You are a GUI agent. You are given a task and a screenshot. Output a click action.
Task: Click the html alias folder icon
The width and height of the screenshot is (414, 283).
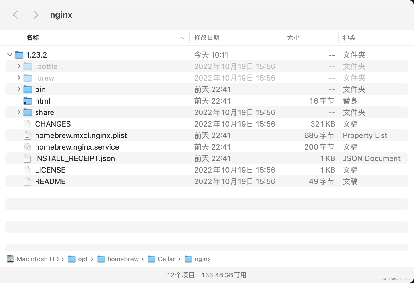click(x=28, y=101)
